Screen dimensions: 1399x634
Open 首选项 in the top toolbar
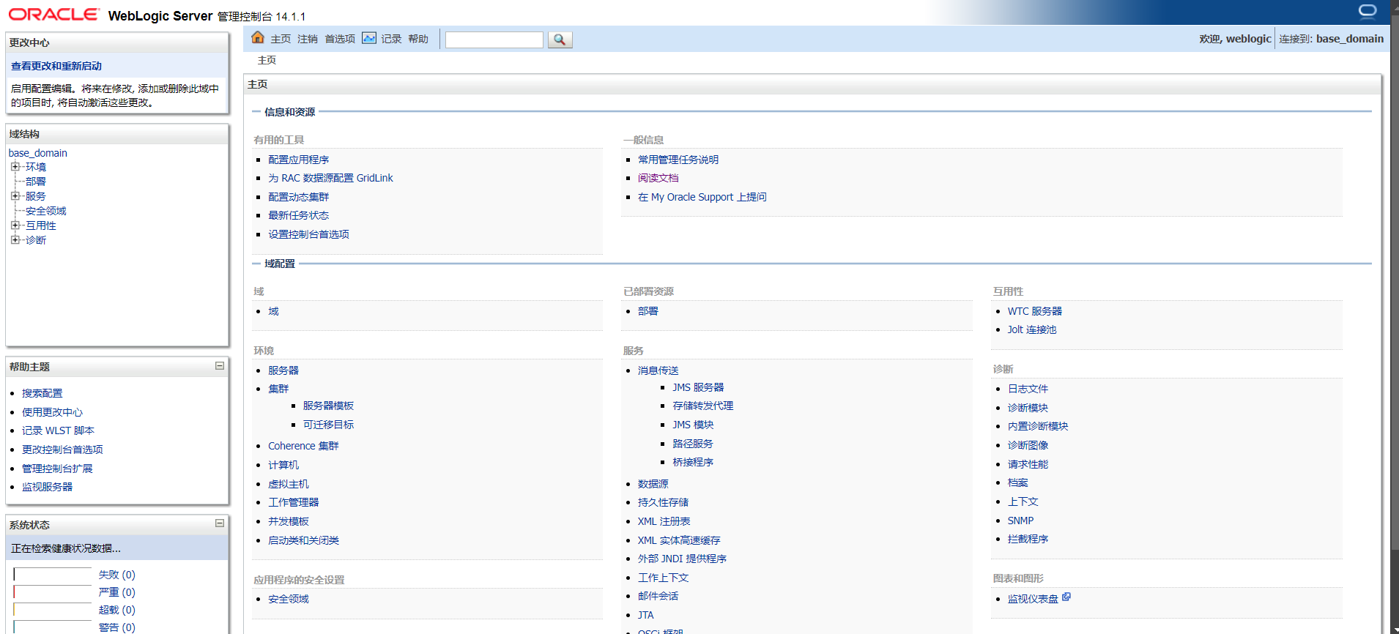point(340,39)
